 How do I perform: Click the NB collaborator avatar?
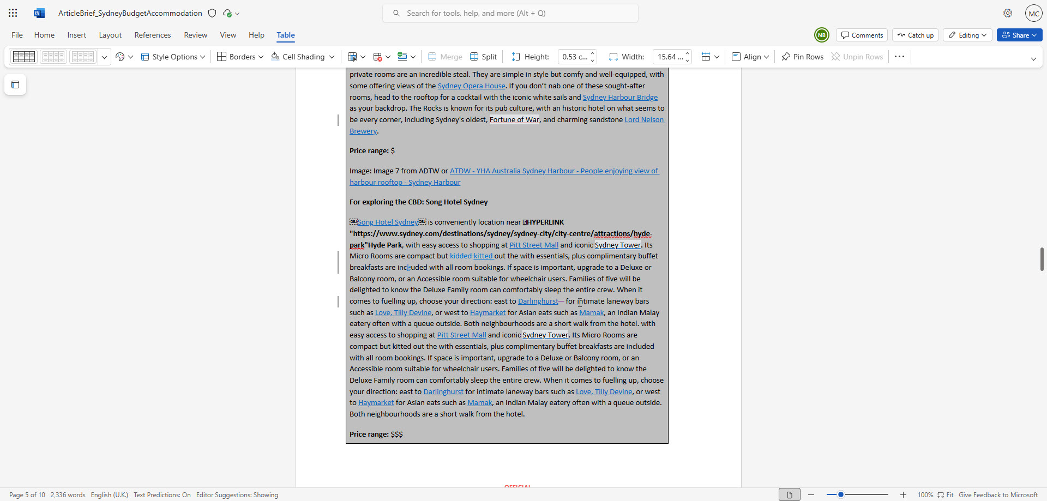coord(821,35)
